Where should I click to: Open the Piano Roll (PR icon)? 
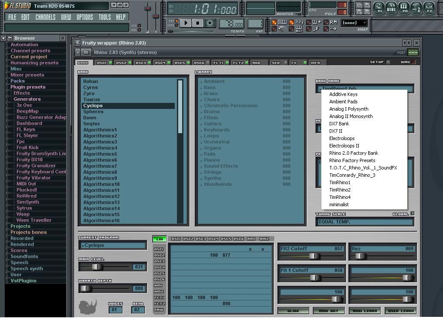tap(404, 7)
